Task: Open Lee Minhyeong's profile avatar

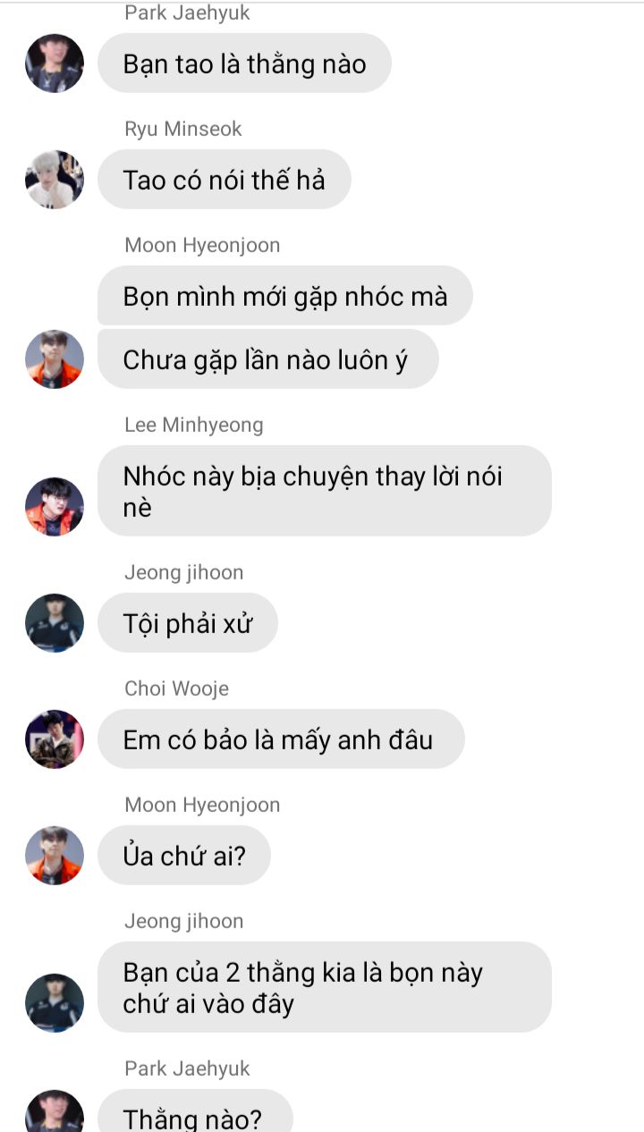Action: pos(55,507)
